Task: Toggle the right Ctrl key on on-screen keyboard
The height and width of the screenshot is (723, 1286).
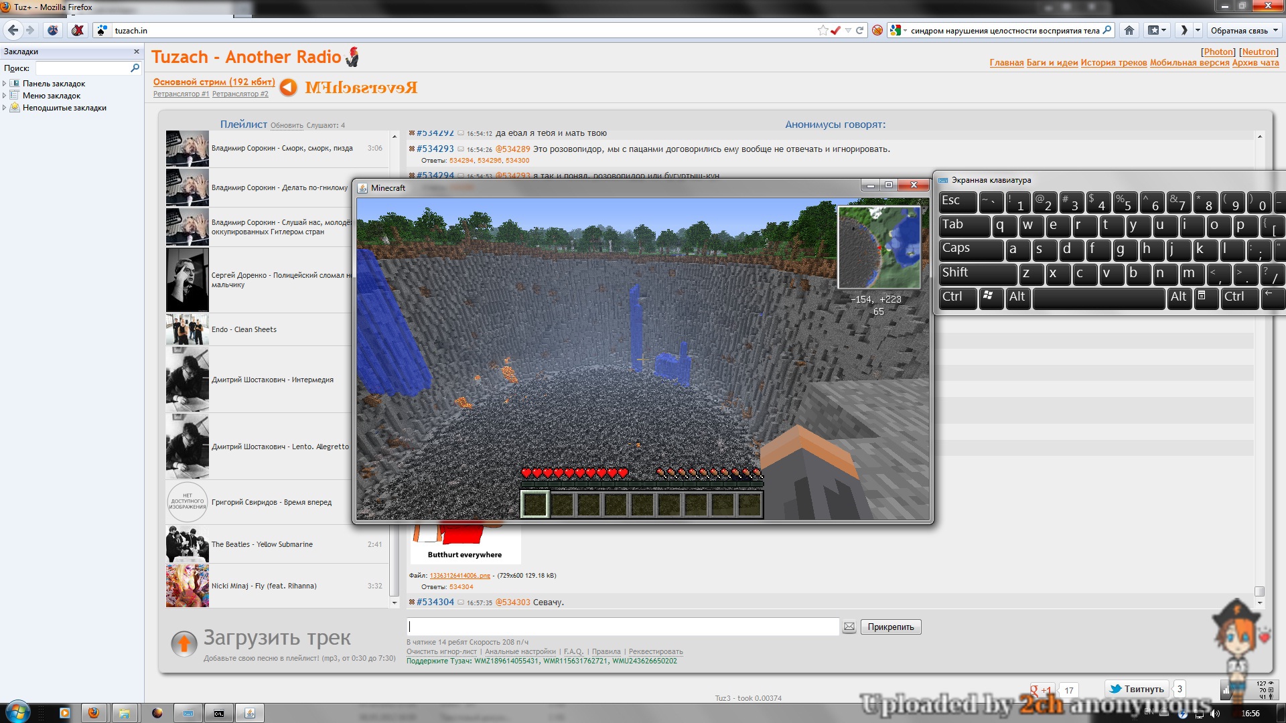Action: point(1239,298)
